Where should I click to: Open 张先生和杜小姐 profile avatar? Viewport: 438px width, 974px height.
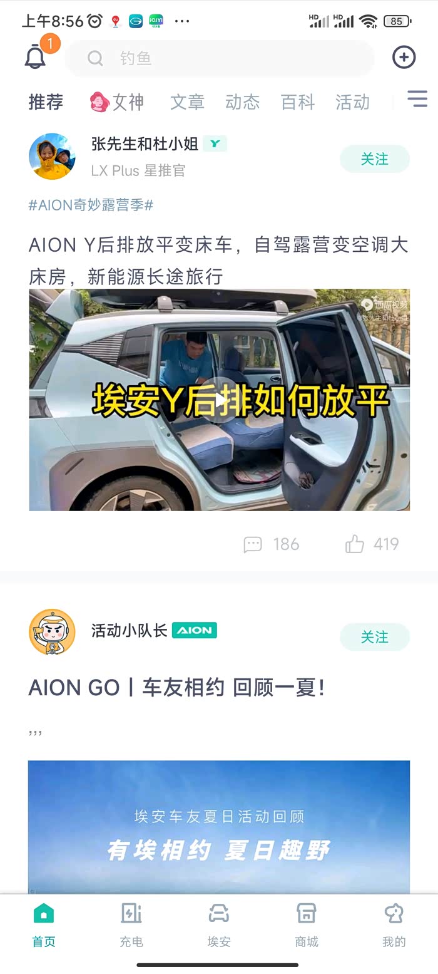[x=52, y=157]
